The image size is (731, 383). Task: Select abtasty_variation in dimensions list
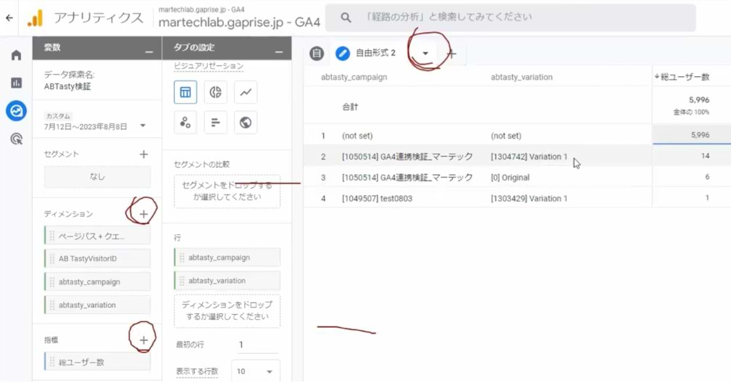coord(97,305)
